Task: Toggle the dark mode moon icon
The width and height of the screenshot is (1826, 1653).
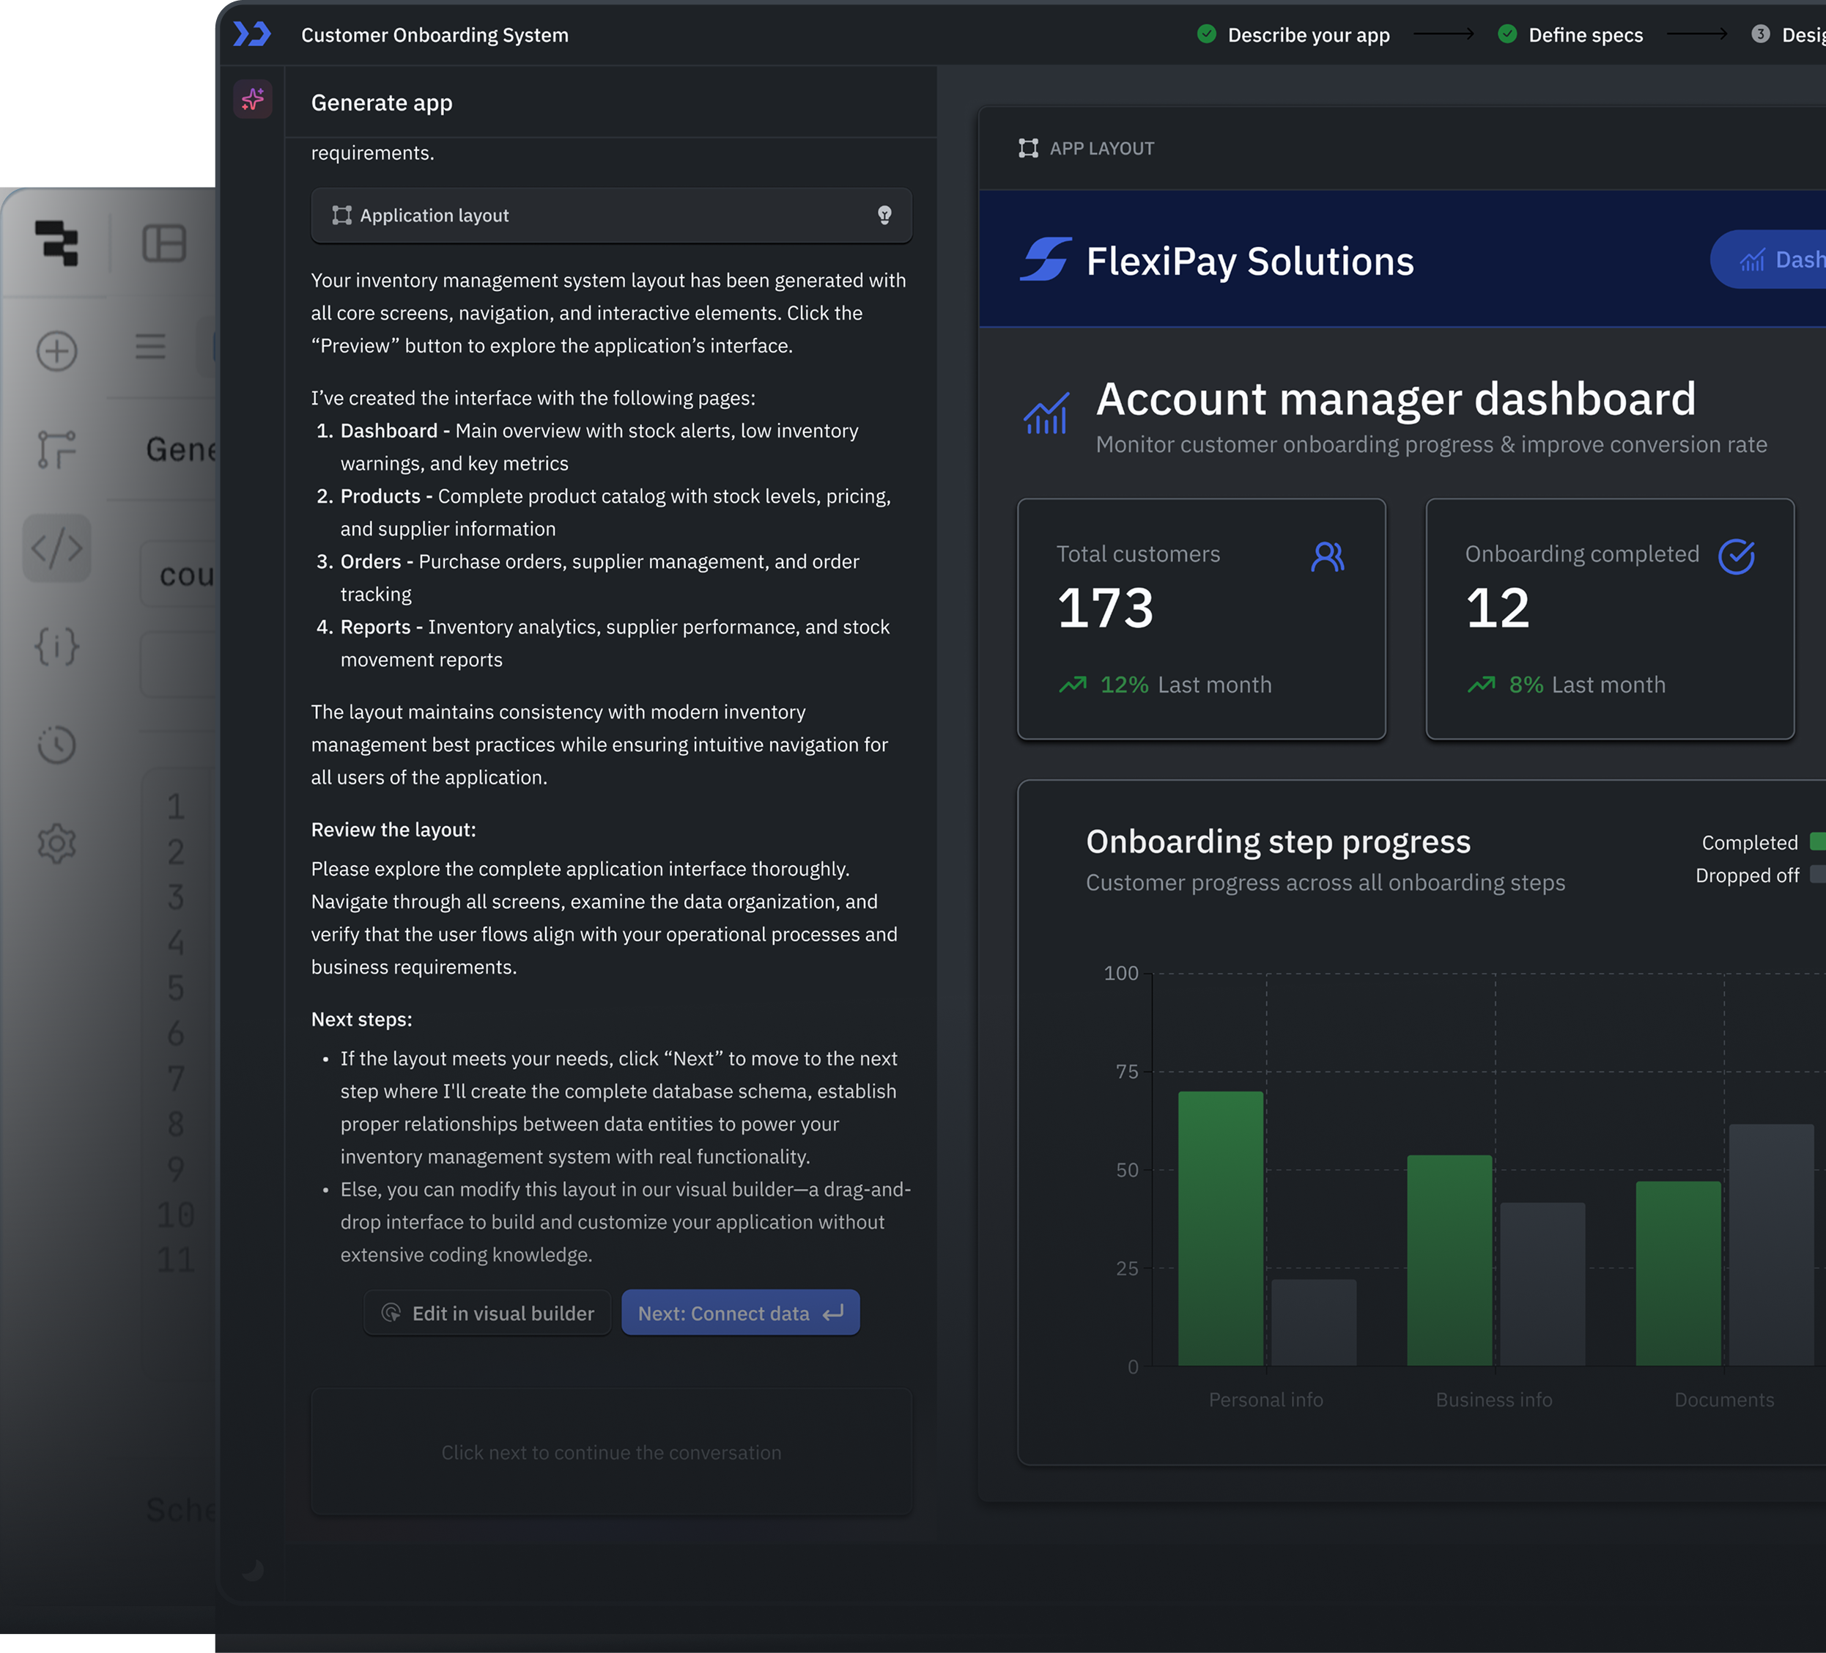Action: coord(253,1569)
